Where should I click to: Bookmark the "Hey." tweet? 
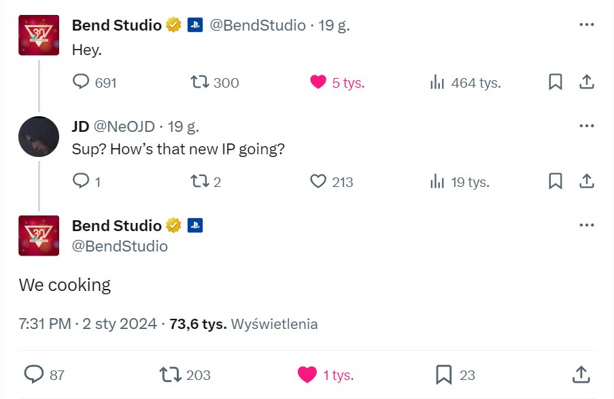pyautogui.click(x=556, y=82)
